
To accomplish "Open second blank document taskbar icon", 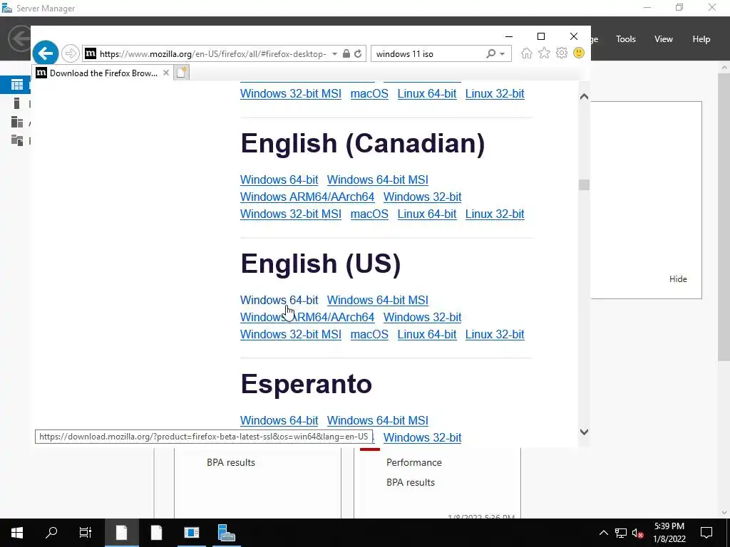I will click(x=156, y=533).
